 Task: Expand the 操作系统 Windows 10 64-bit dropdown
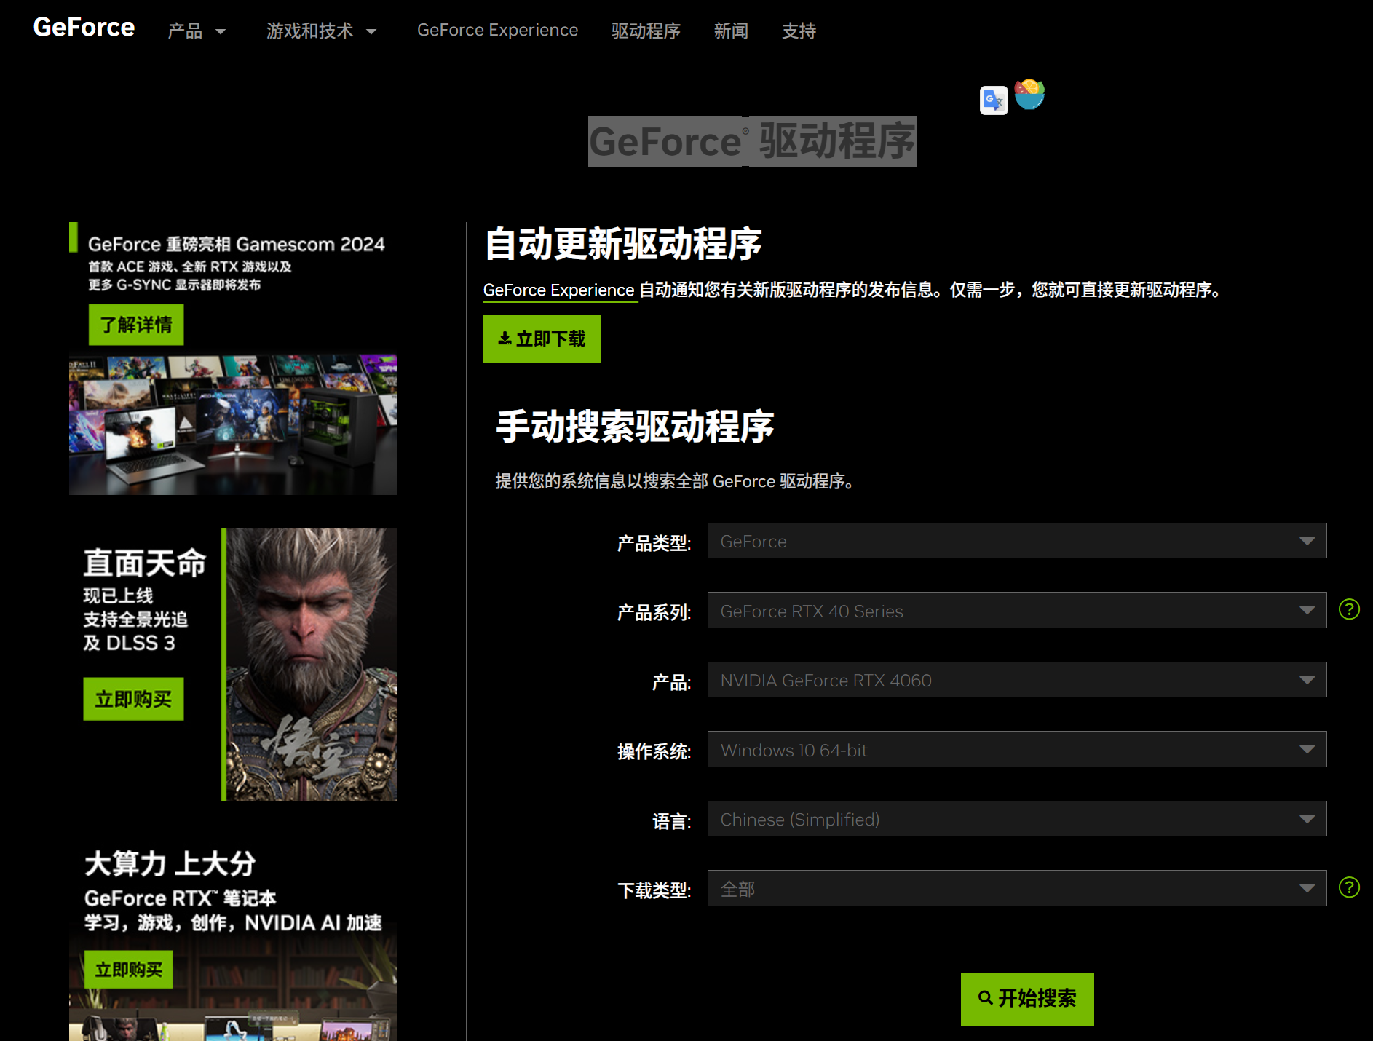[1017, 749]
